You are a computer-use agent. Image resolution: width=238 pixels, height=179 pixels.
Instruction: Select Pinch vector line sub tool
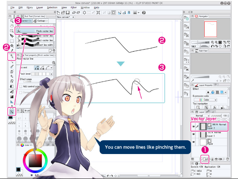[35, 31]
